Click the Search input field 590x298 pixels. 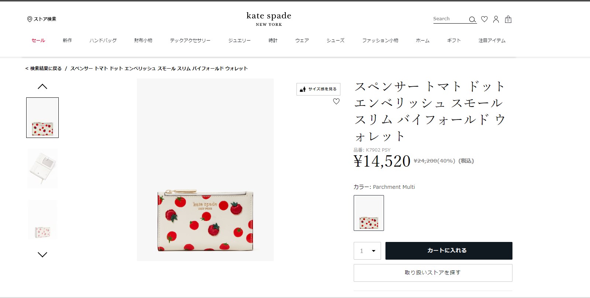(450, 19)
